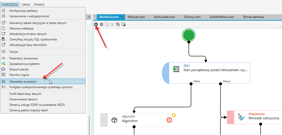Click the scissors cut icon

[113, 24]
